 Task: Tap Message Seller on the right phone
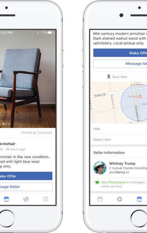point(120,64)
